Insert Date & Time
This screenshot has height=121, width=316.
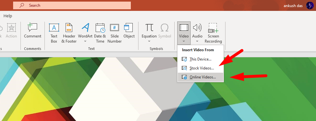coord(100,33)
